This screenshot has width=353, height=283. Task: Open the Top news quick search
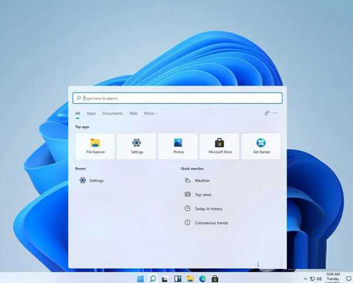click(202, 195)
